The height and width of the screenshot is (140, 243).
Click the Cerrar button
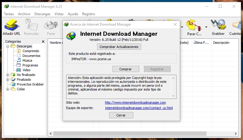tap(121, 115)
